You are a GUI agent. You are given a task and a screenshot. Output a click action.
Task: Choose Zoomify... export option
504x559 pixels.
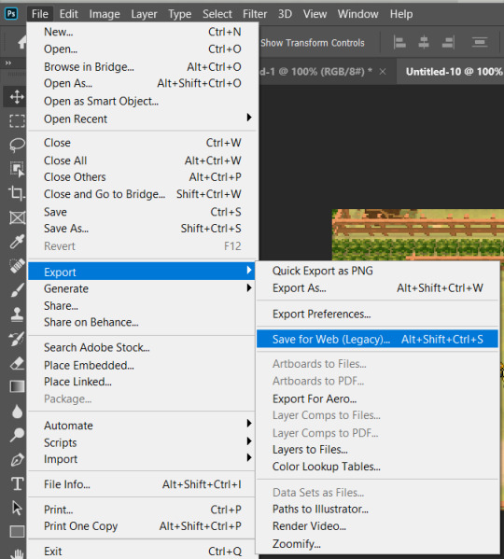pos(377,544)
